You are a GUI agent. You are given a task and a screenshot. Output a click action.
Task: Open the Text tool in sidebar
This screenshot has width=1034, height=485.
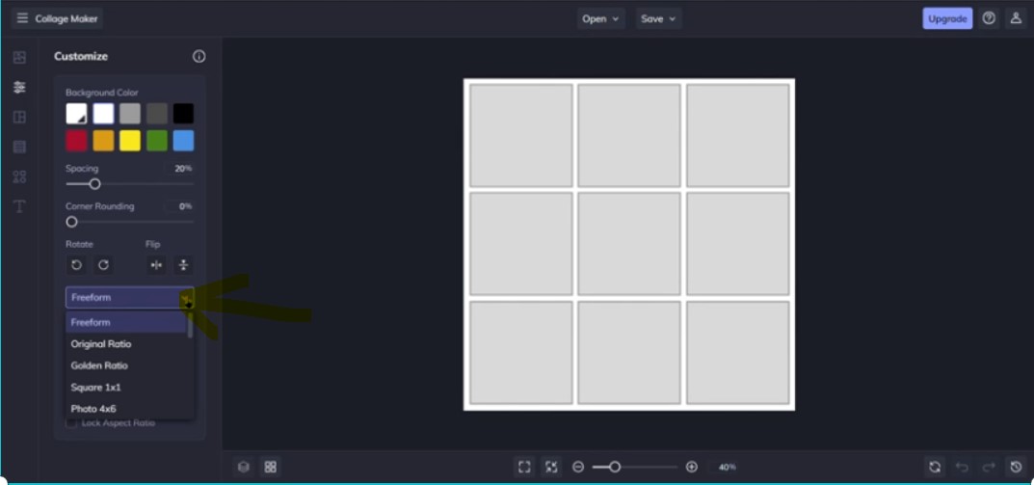coord(19,206)
